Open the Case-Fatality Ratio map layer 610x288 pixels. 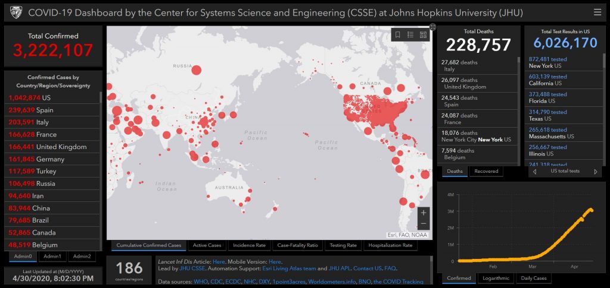[297, 245]
